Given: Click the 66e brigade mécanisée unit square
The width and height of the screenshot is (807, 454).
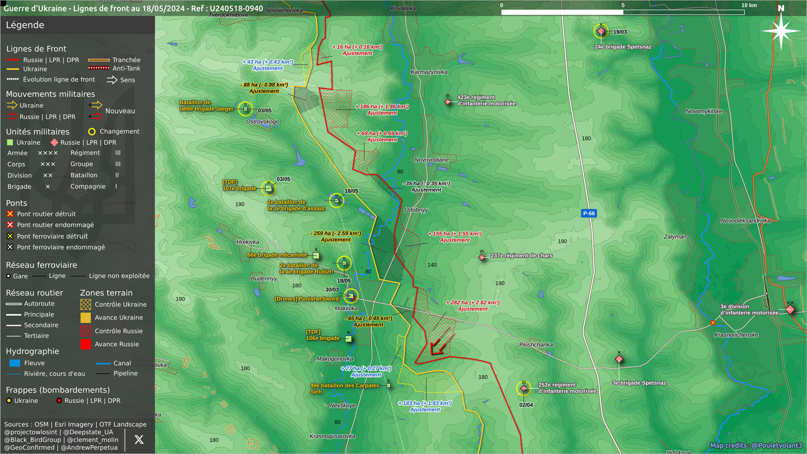Looking at the screenshot, I should [x=316, y=256].
